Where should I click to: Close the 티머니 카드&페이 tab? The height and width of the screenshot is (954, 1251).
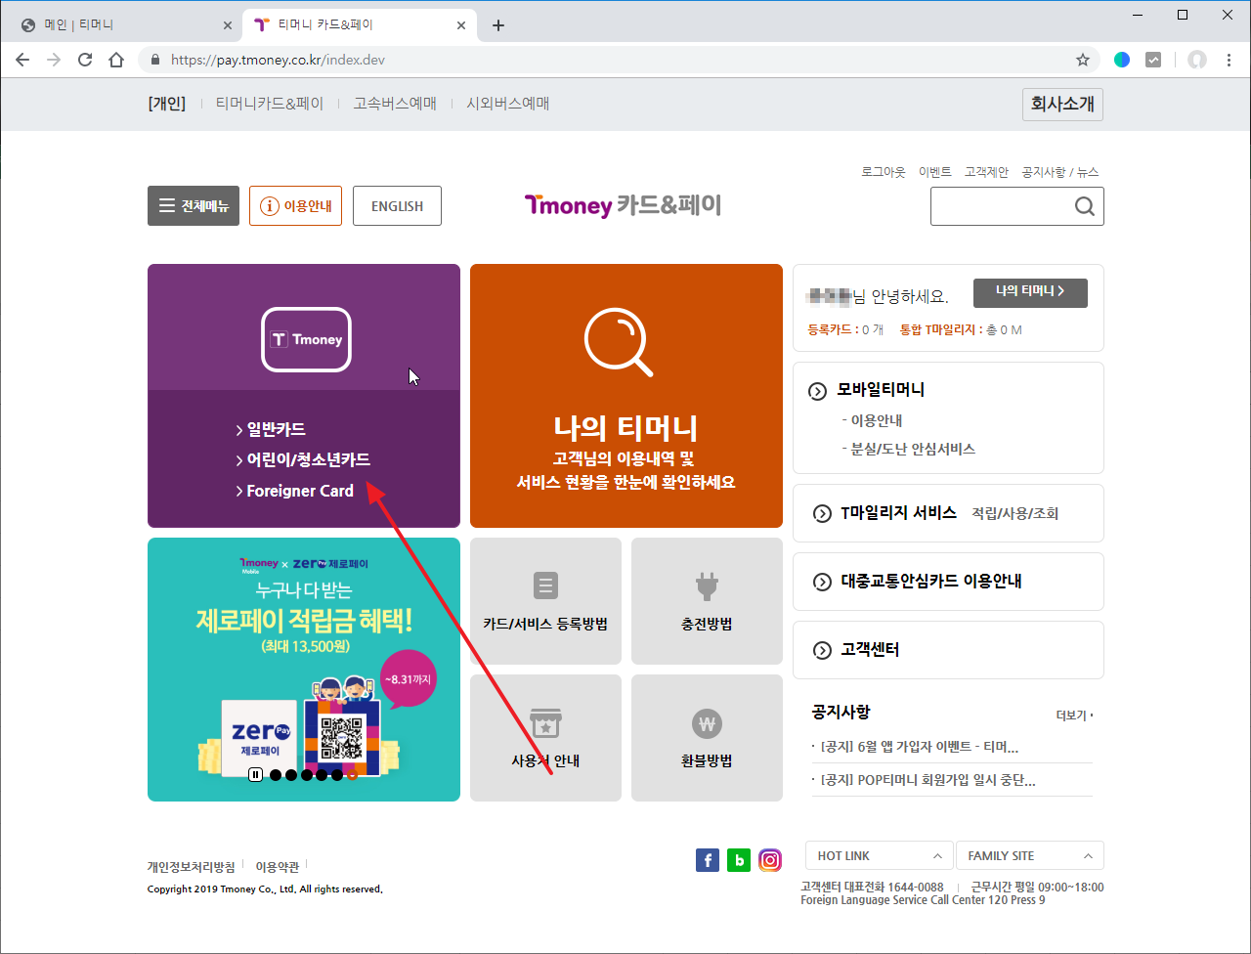click(x=461, y=25)
